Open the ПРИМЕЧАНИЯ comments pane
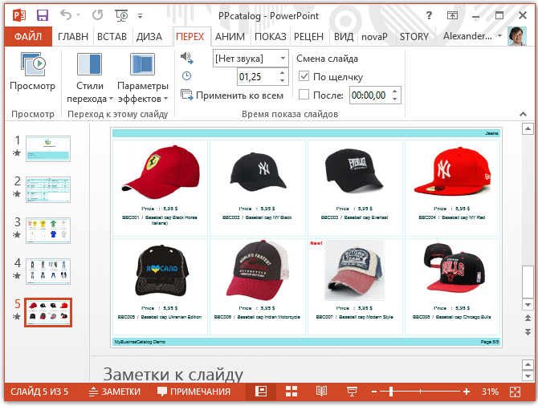 click(x=194, y=392)
